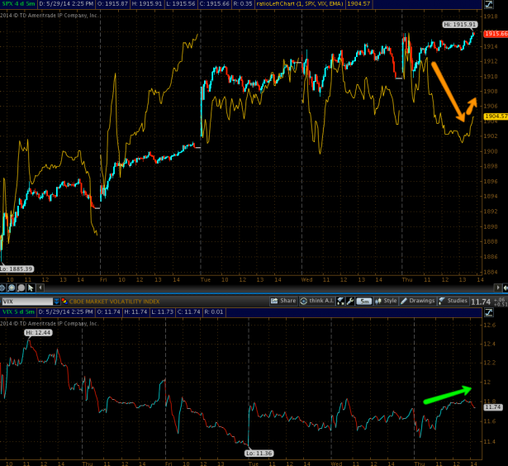Click the red 1915.66 SPX price tag
The height and width of the screenshot is (466, 508).
[496, 34]
